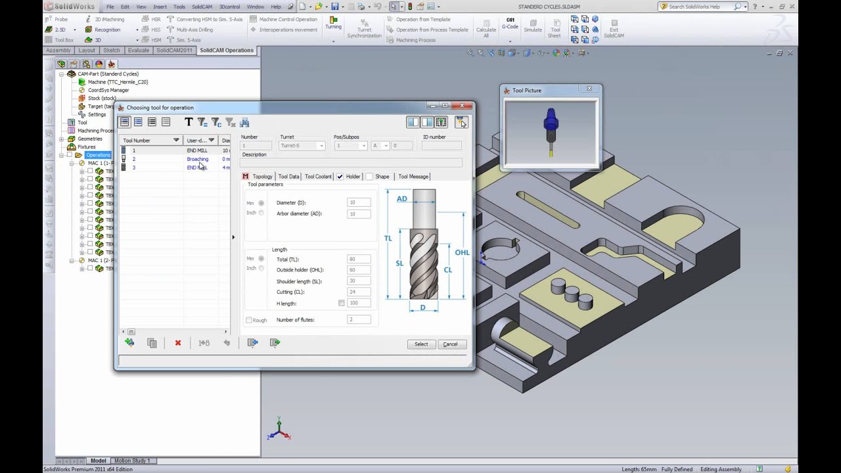Screen dimensions: 841x473
Task: Open the User-defined column filter dropdown
Action: coord(211,140)
